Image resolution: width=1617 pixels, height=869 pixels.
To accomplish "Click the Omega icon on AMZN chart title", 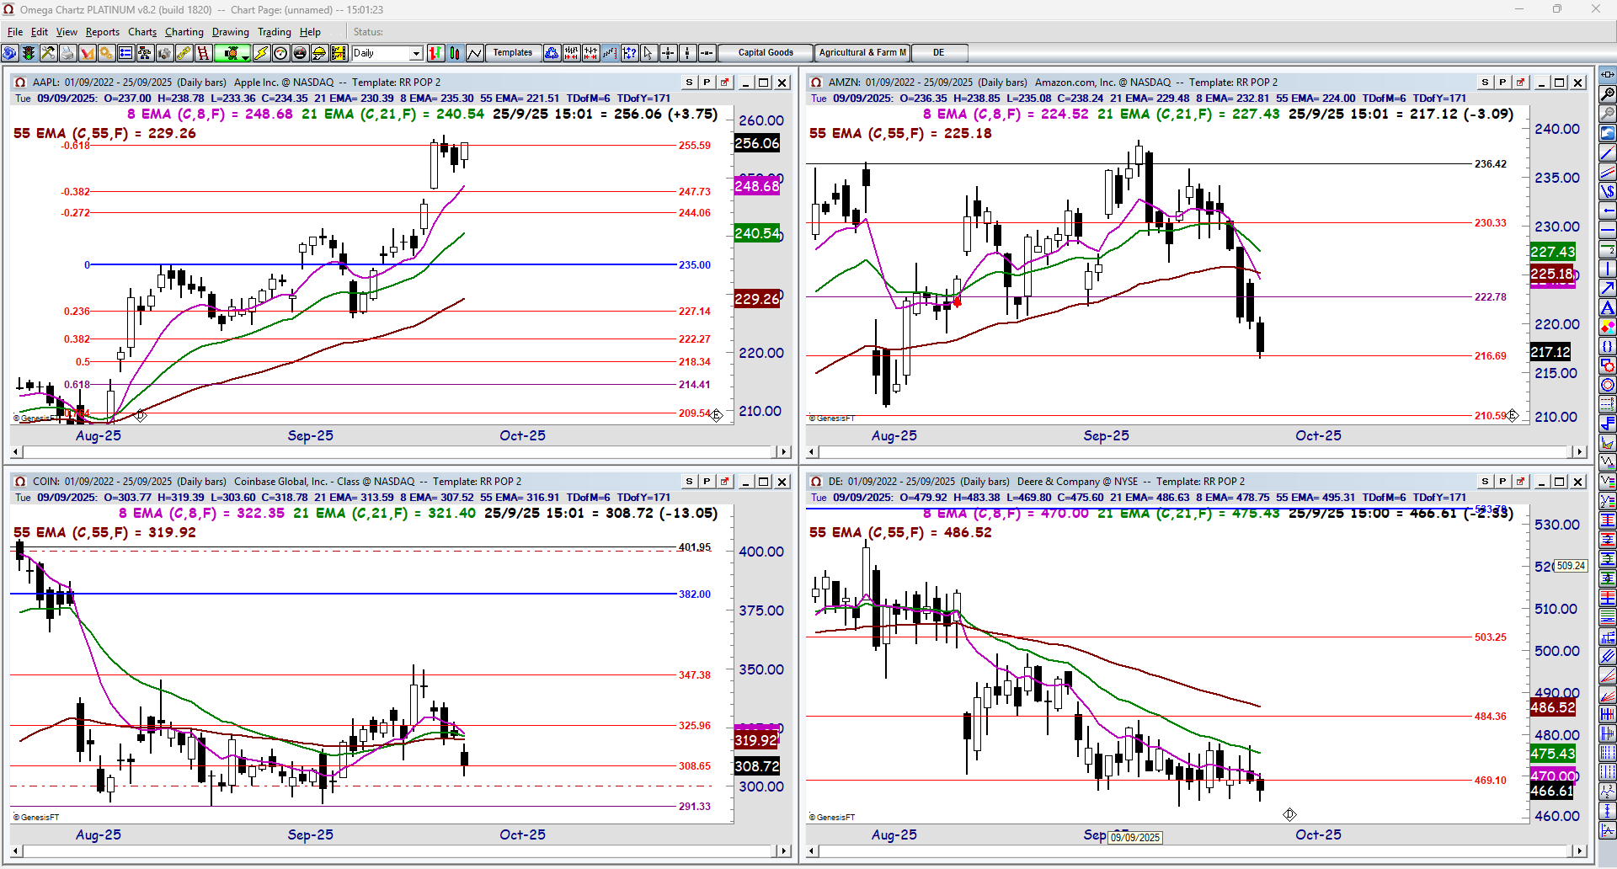I will [x=815, y=83].
